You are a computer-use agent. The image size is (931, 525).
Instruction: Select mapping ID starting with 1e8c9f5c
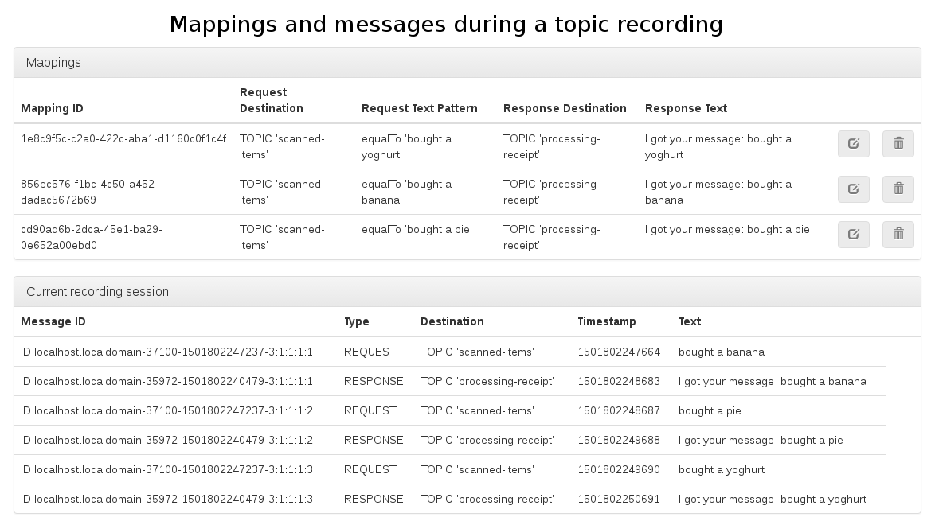tap(123, 139)
